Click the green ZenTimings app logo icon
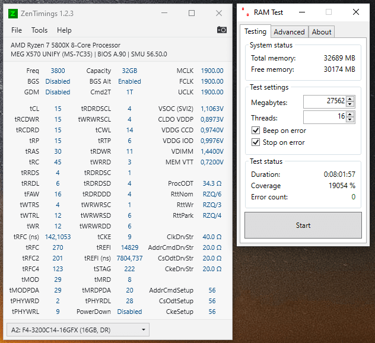 coord(13,14)
